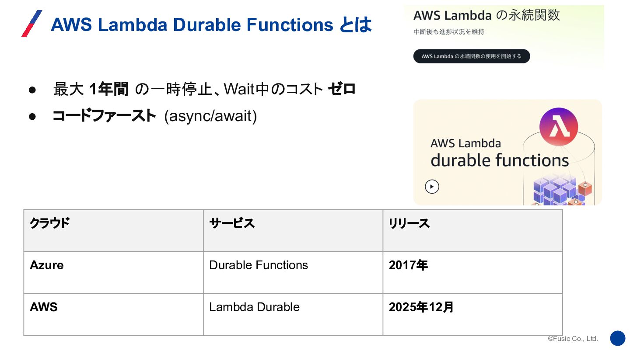Click the コードファースト bullet text
The width and height of the screenshot is (630, 354).
104,116
